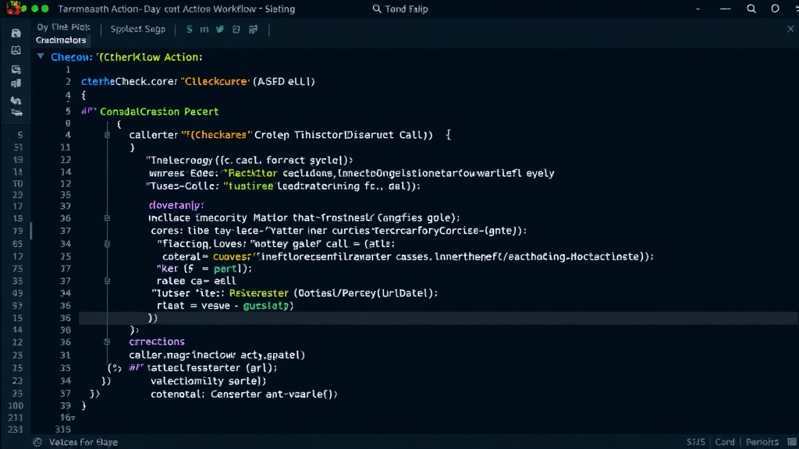Switch to the Spoleat Sagp tab
Viewport: 799px width, 449px height.
pyautogui.click(x=137, y=30)
